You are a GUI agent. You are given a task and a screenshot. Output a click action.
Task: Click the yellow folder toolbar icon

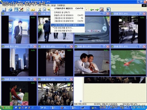coord(33,10)
